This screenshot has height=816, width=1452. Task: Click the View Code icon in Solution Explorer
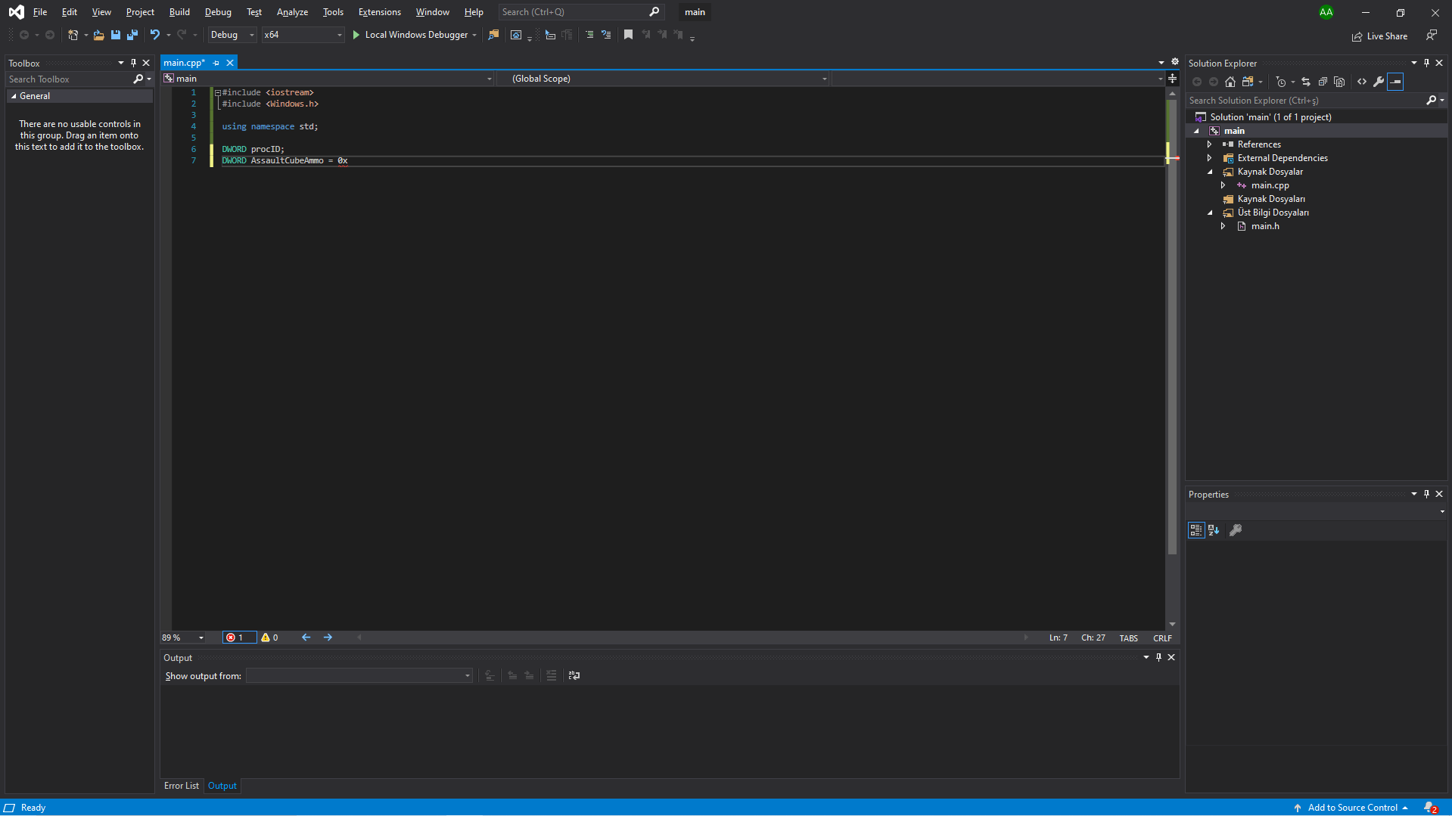click(1362, 82)
